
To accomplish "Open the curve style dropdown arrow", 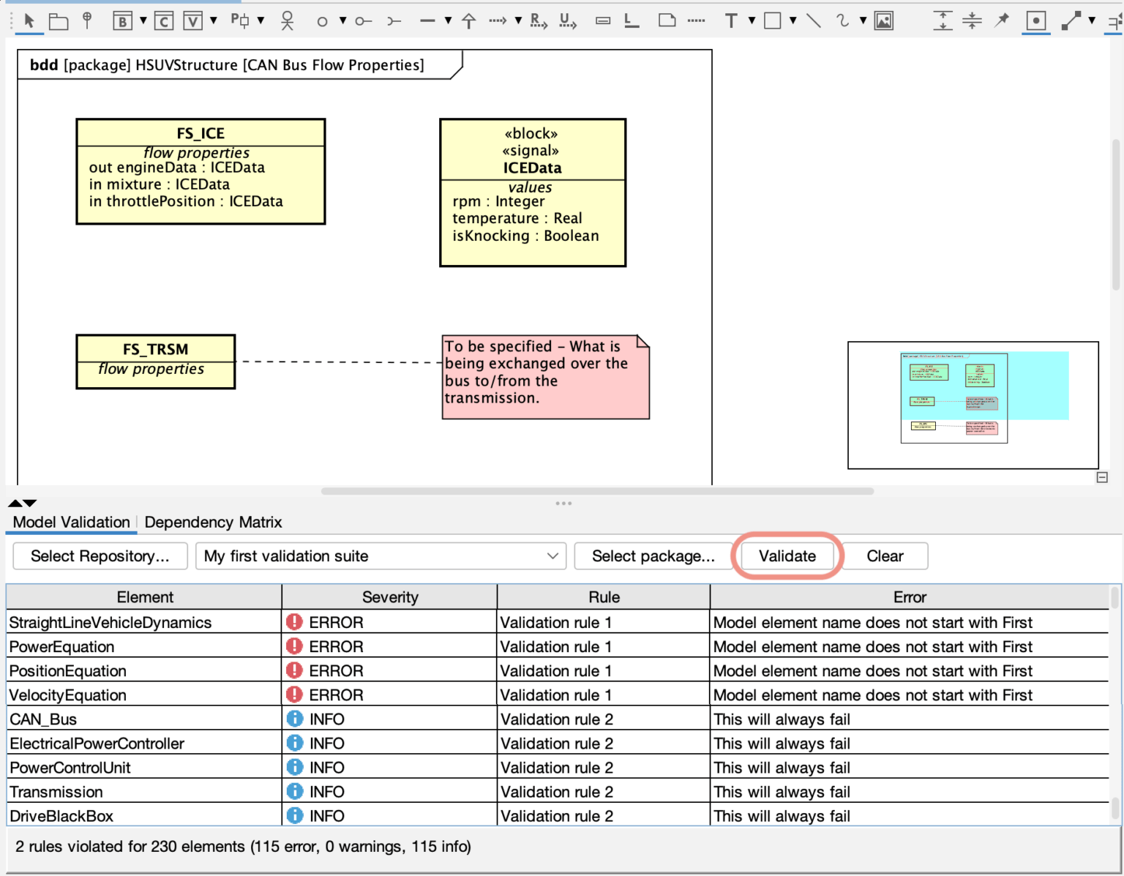I will 863,20.
